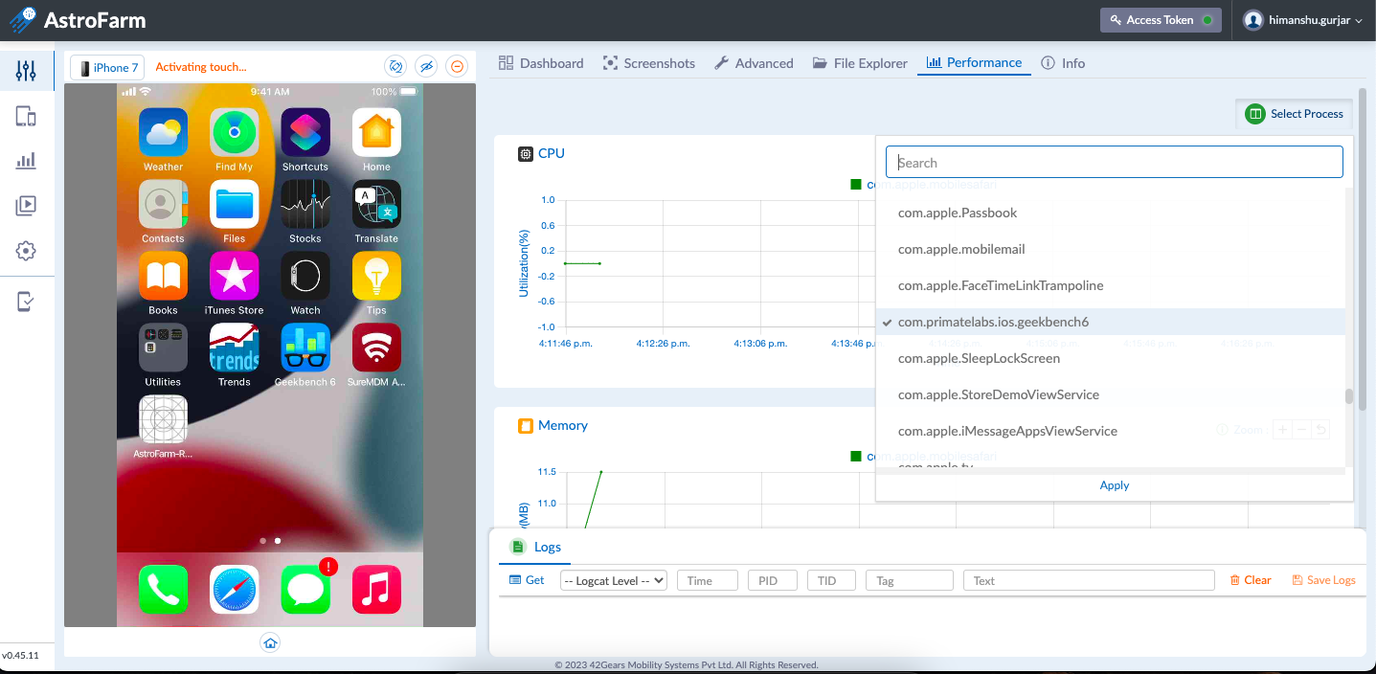Open the iPhone 7 device selector
This screenshot has width=1376, height=674.
(x=107, y=67)
